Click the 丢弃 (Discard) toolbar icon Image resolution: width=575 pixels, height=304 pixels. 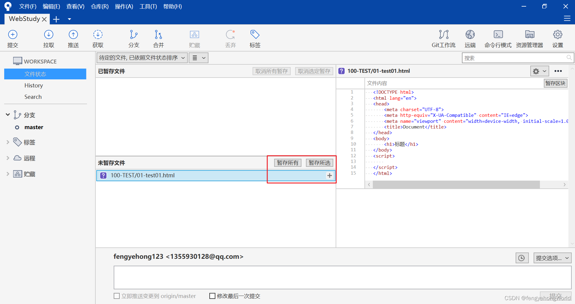[230, 39]
